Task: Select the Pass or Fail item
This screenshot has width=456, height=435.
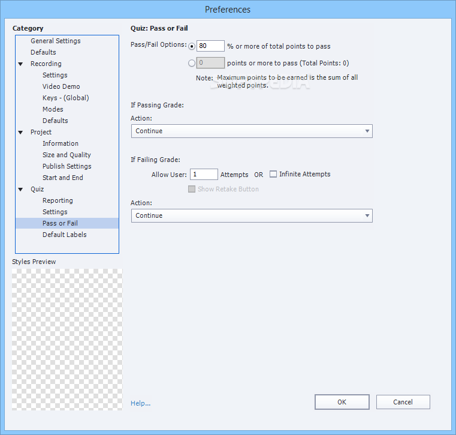Action: 67,223
